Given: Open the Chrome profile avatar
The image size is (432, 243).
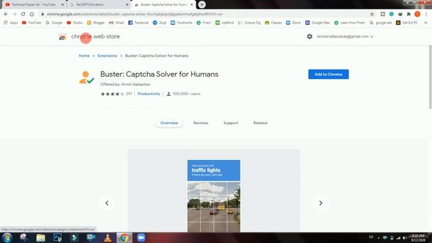Looking at the screenshot, I should tap(417, 14).
